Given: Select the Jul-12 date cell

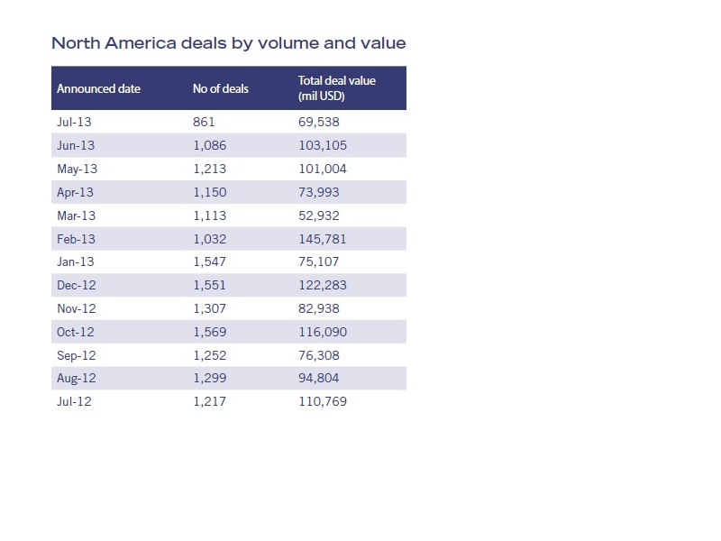Looking at the screenshot, I should click(x=74, y=401).
